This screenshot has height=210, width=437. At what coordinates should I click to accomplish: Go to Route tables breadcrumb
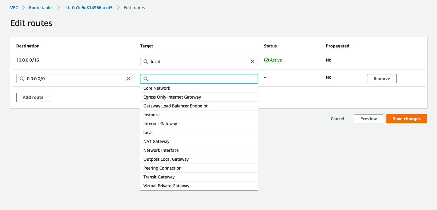click(41, 8)
